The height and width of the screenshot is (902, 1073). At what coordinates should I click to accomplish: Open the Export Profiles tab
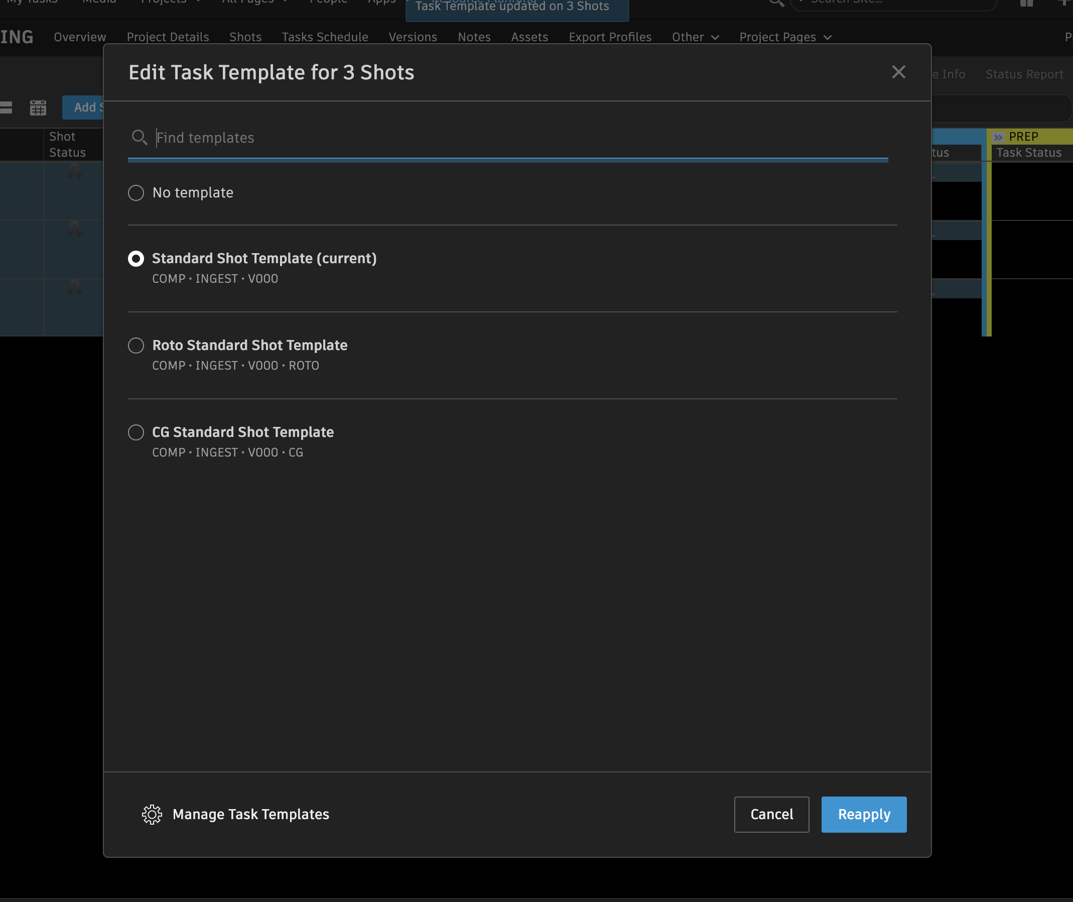(x=610, y=37)
